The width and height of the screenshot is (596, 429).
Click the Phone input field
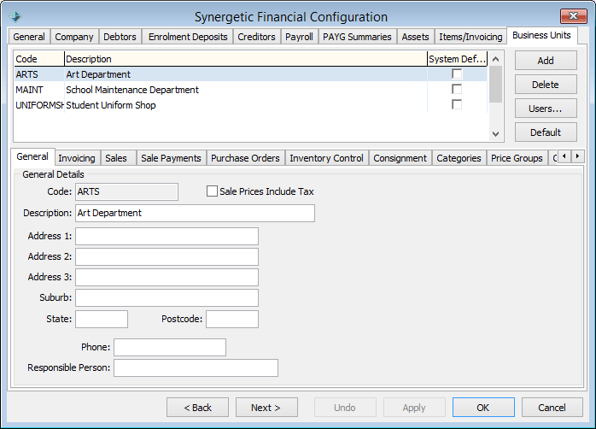coord(170,347)
